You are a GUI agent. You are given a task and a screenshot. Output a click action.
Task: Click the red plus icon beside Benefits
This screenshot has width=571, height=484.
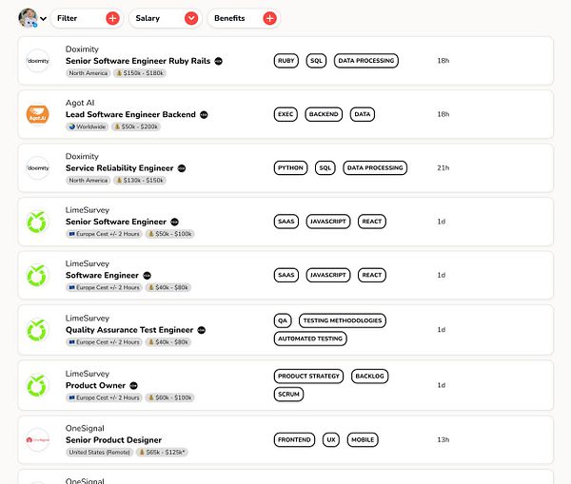269,18
